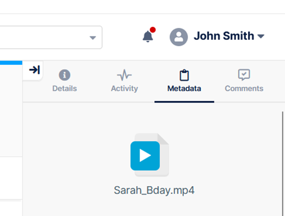The width and height of the screenshot is (285, 216).
Task: Click the blue bar above the left panel
Action: click(11, 62)
